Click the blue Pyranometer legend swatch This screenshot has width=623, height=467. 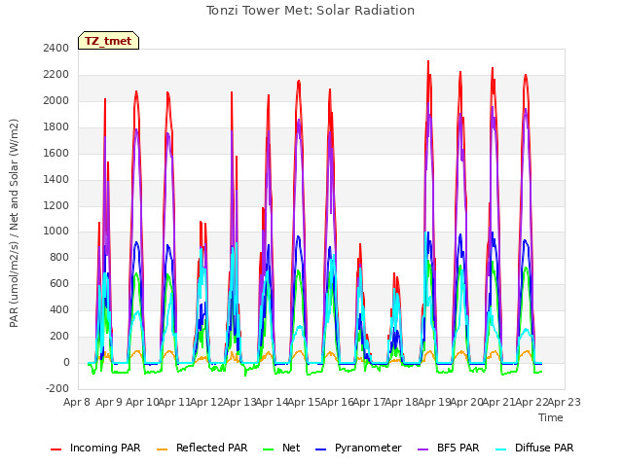coord(320,449)
